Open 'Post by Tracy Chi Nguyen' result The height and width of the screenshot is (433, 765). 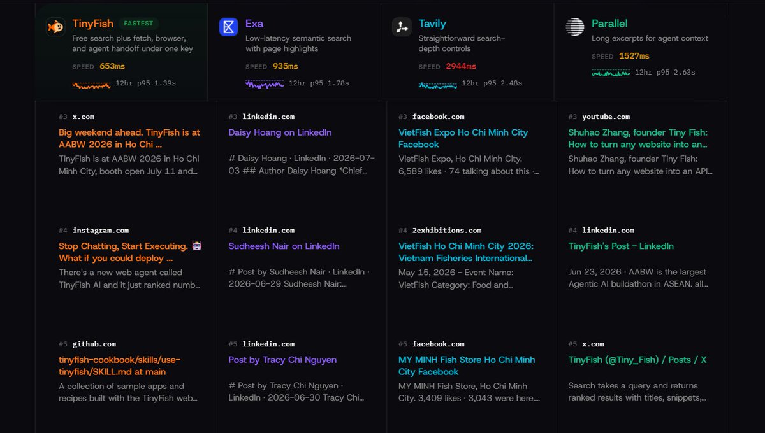tap(282, 360)
